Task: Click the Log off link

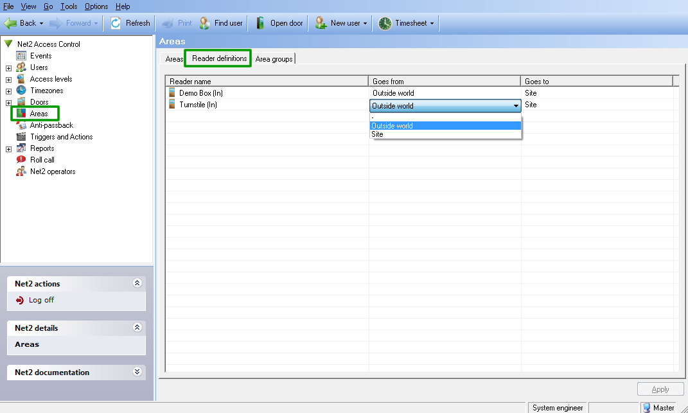Action: [41, 300]
